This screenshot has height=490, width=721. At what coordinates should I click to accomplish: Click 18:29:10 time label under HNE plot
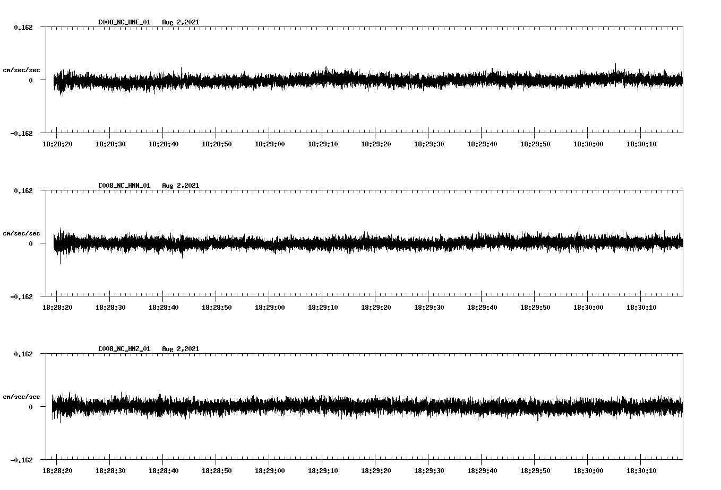pos(323,144)
